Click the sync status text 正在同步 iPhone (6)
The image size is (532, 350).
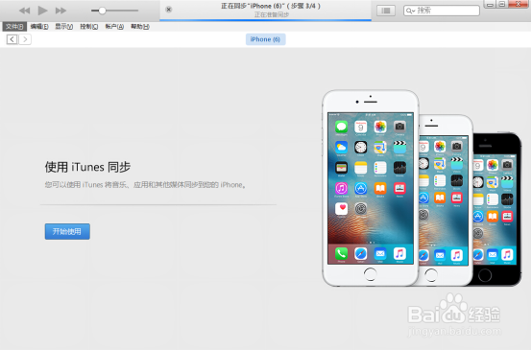point(271,6)
